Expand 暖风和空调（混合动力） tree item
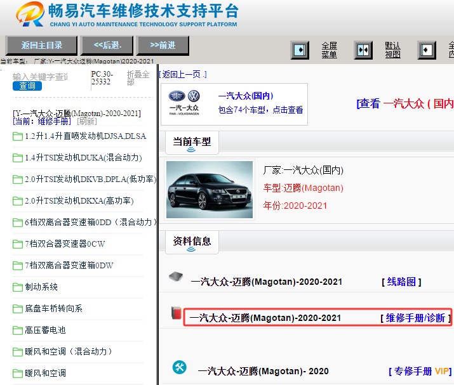 (x=69, y=352)
